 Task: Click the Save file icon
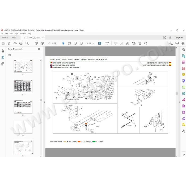pyautogui.click(x=3, y=43)
